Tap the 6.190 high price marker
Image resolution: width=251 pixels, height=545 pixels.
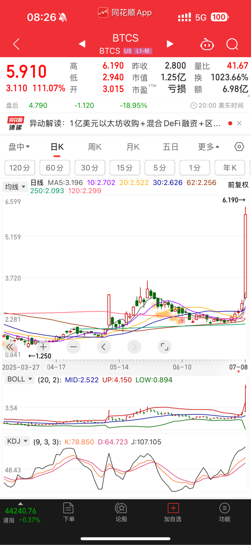pyautogui.click(x=234, y=200)
